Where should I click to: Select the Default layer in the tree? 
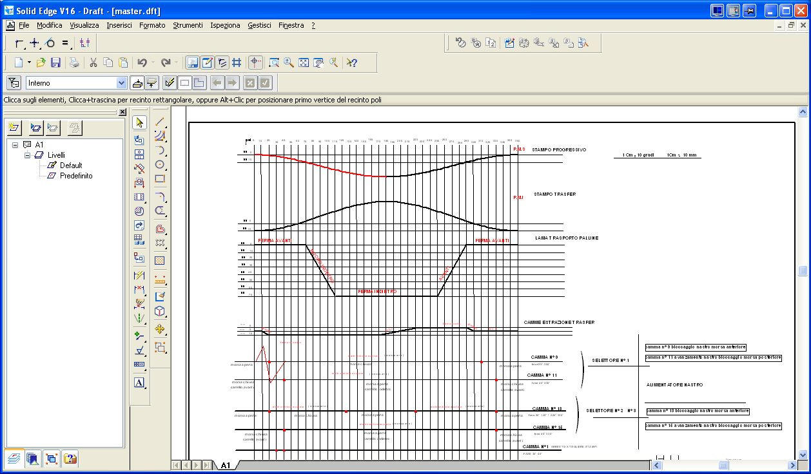pos(71,166)
